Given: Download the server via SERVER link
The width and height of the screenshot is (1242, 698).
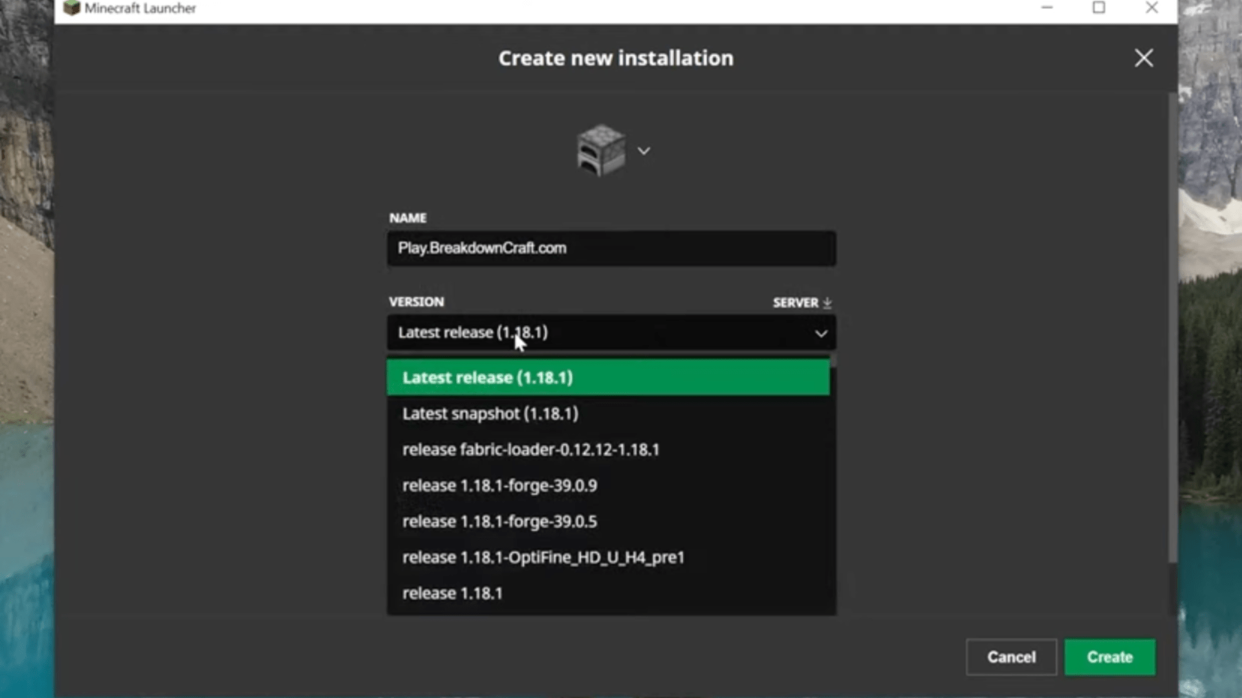Looking at the screenshot, I should point(802,302).
